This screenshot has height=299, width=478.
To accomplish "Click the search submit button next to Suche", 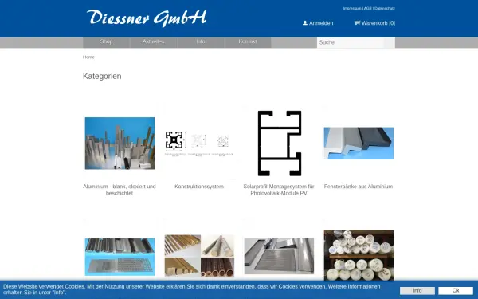I will coord(390,42).
